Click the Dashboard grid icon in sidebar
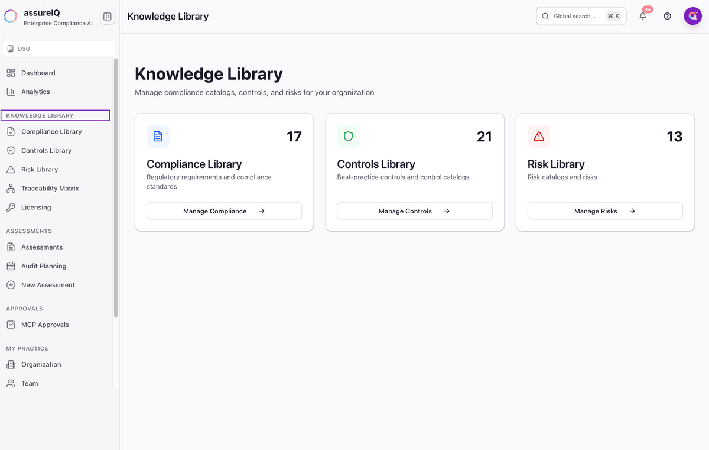Viewport: 709px width, 450px height. tap(11, 73)
